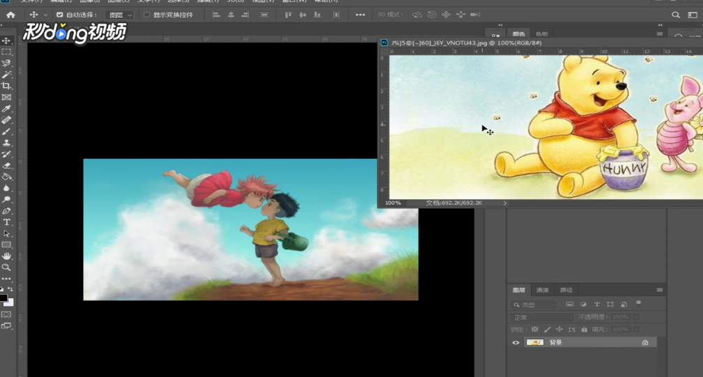Open more align options ellipsis
This screenshot has width=703, height=377.
360,15
